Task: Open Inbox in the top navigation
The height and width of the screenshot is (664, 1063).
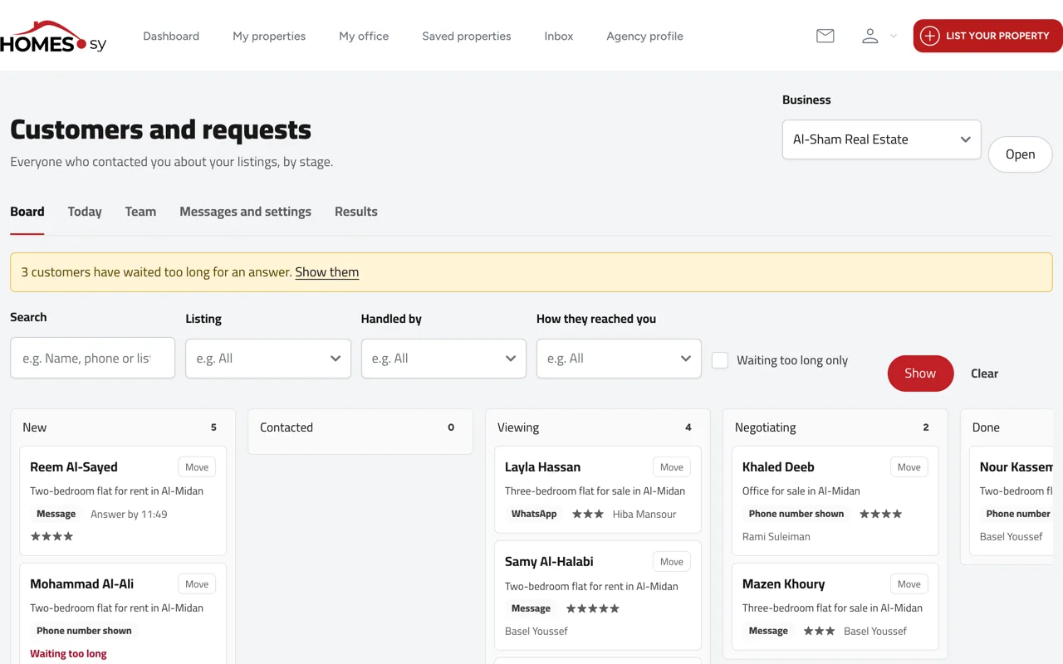Action: [x=559, y=37]
